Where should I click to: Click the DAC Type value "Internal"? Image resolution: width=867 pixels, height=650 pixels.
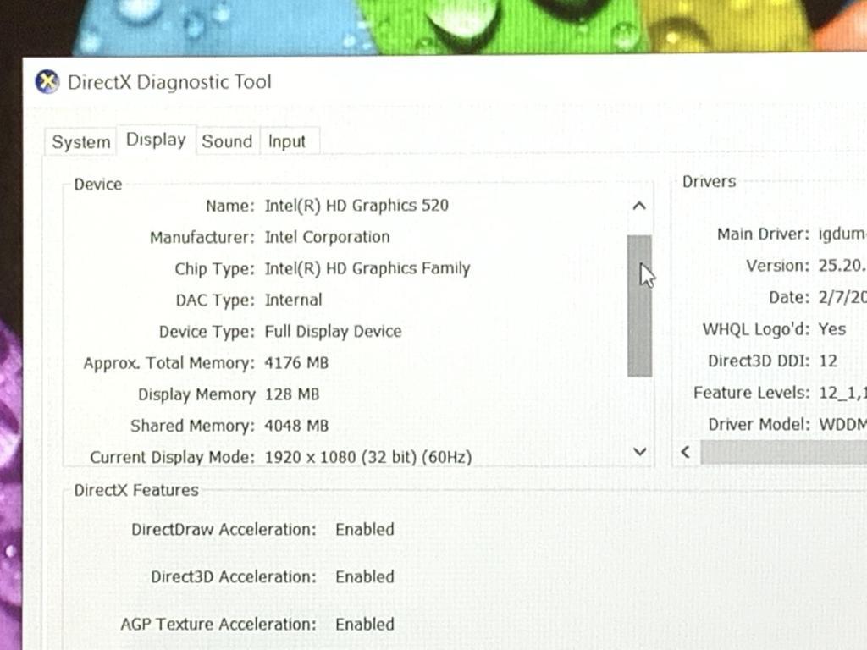click(293, 300)
